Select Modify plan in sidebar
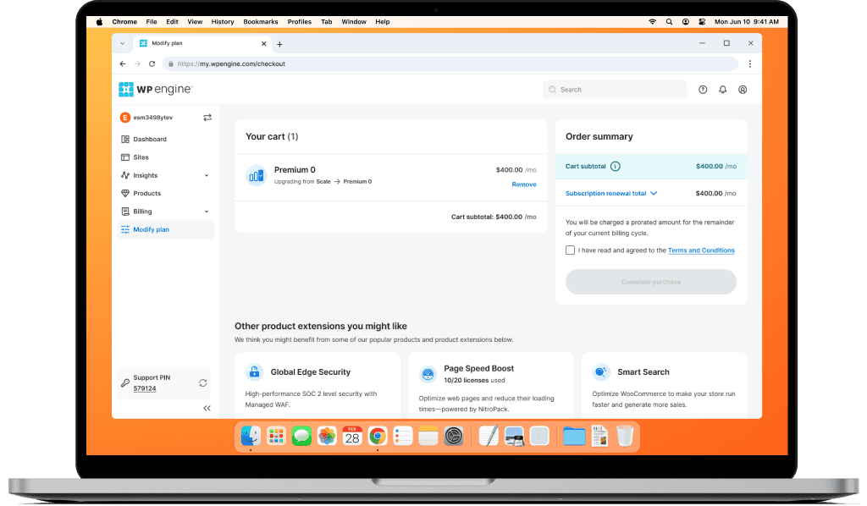This screenshot has height=506, width=867. pyautogui.click(x=165, y=230)
